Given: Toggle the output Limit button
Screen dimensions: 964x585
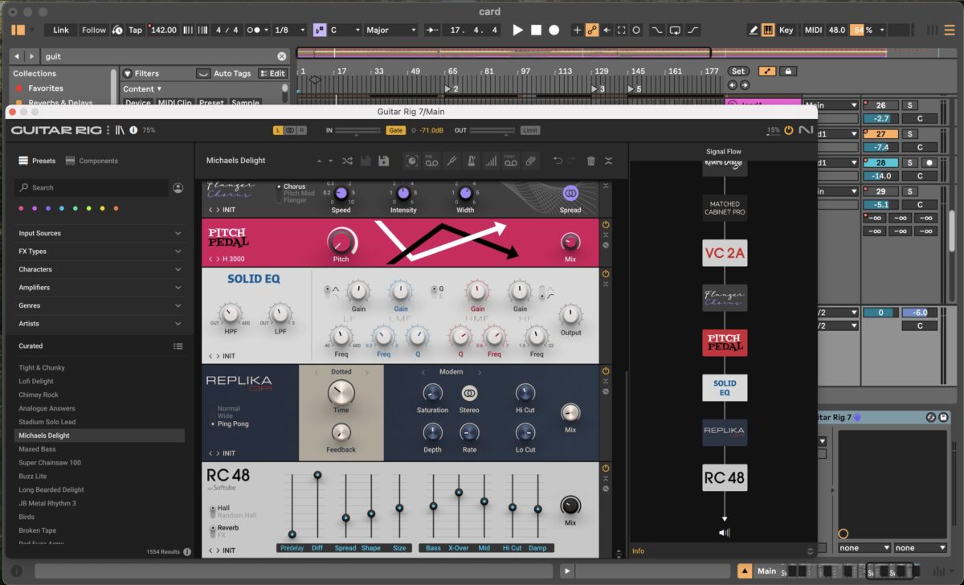Looking at the screenshot, I should 530,129.
